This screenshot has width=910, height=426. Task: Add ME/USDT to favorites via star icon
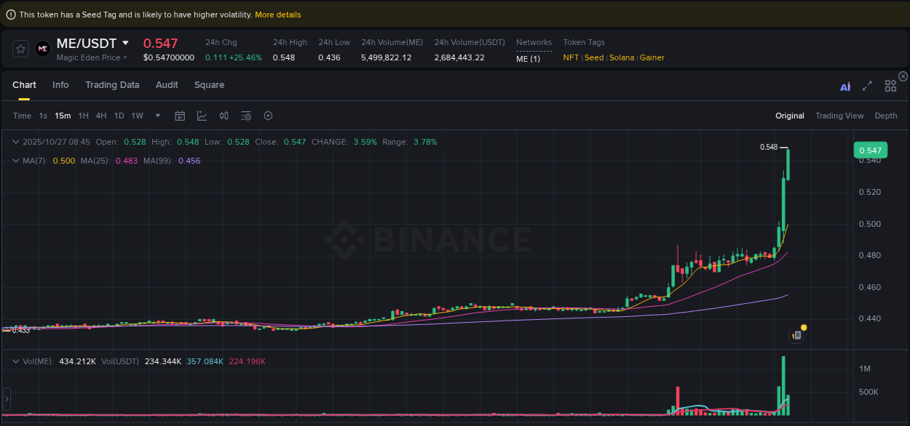pyautogui.click(x=20, y=49)
